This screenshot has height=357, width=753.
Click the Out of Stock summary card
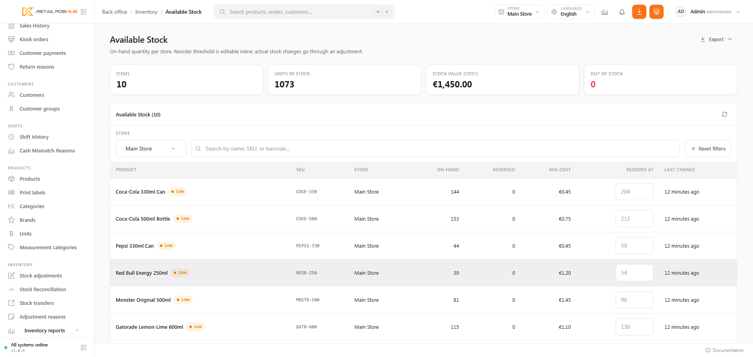(660, 80)
